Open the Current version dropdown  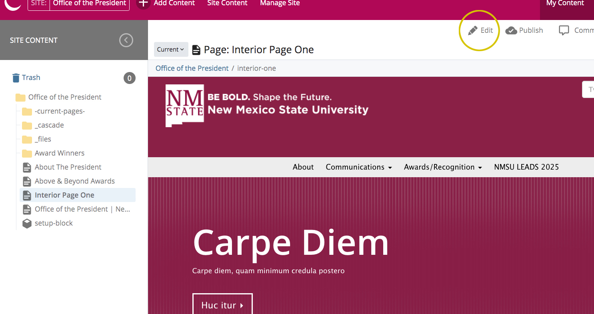tap(171, 50)
